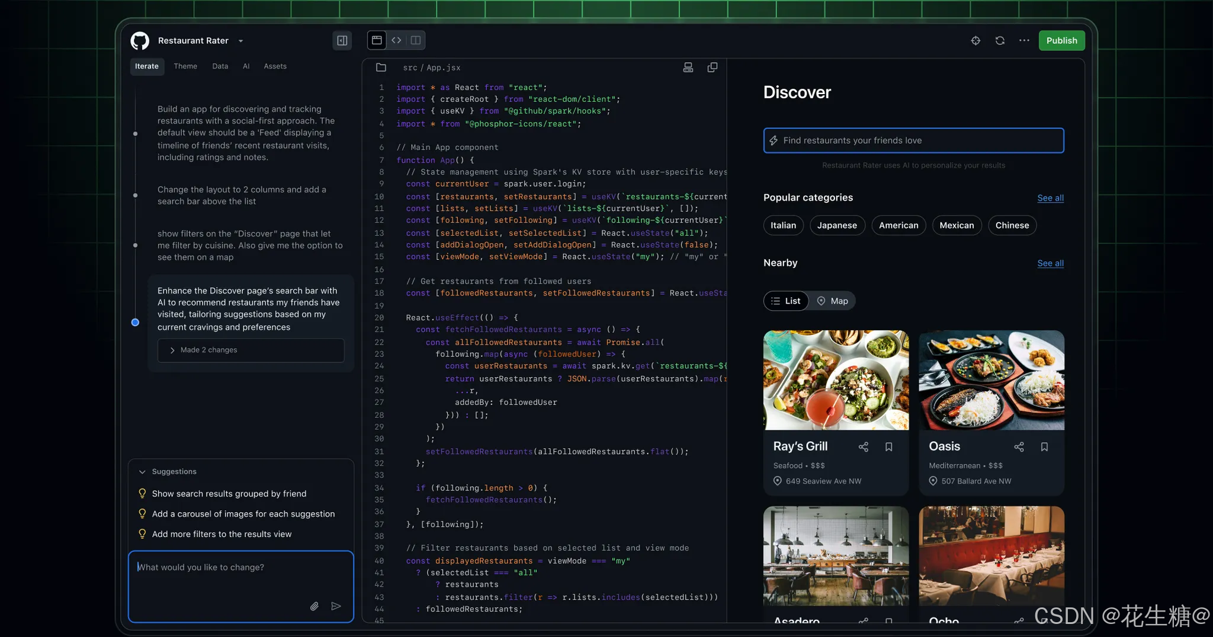Open the Ocho restaurant photo
Viewport: 1213px width, 637px height.
(x=991, y=555)
